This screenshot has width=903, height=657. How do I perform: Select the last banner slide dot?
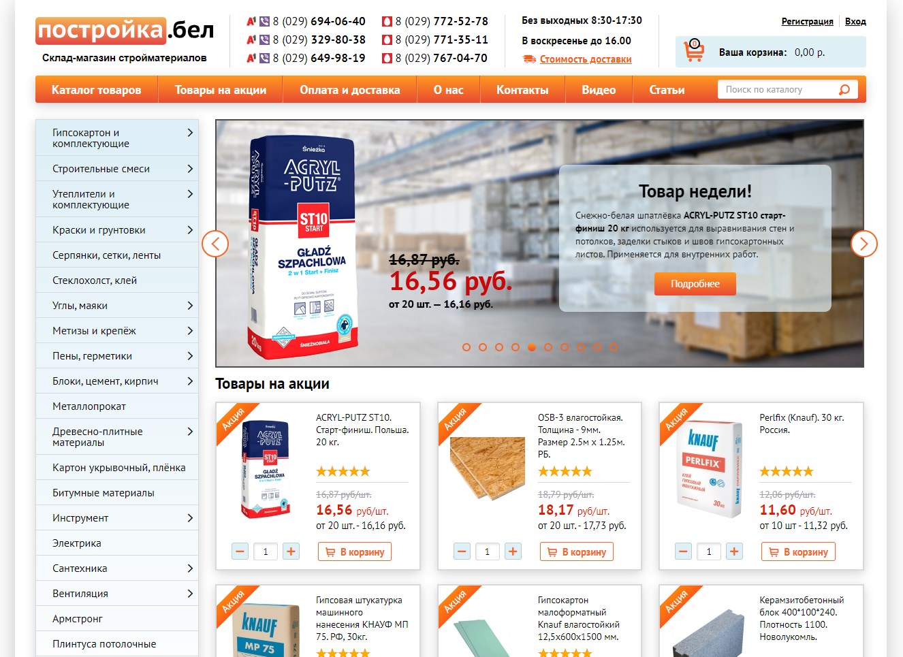[614, 347]
